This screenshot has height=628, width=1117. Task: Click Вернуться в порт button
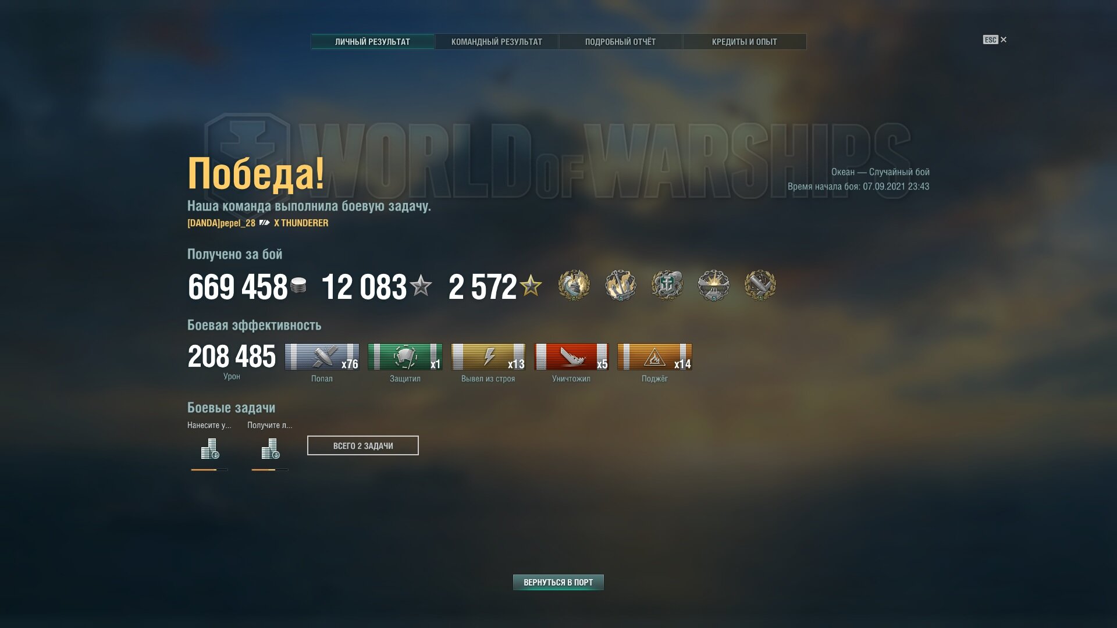(558, 583)
